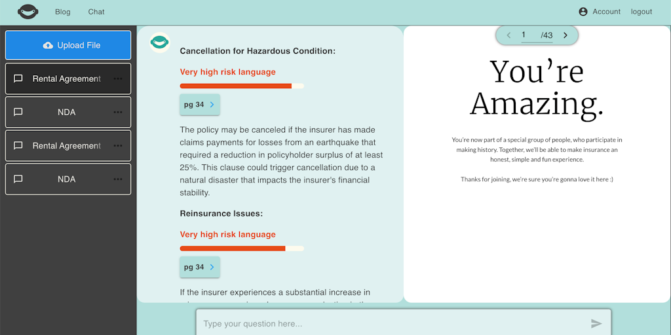The height and width of the screenshot is (335, 671).
Task: Click the logout link
Action: [642, 12]
